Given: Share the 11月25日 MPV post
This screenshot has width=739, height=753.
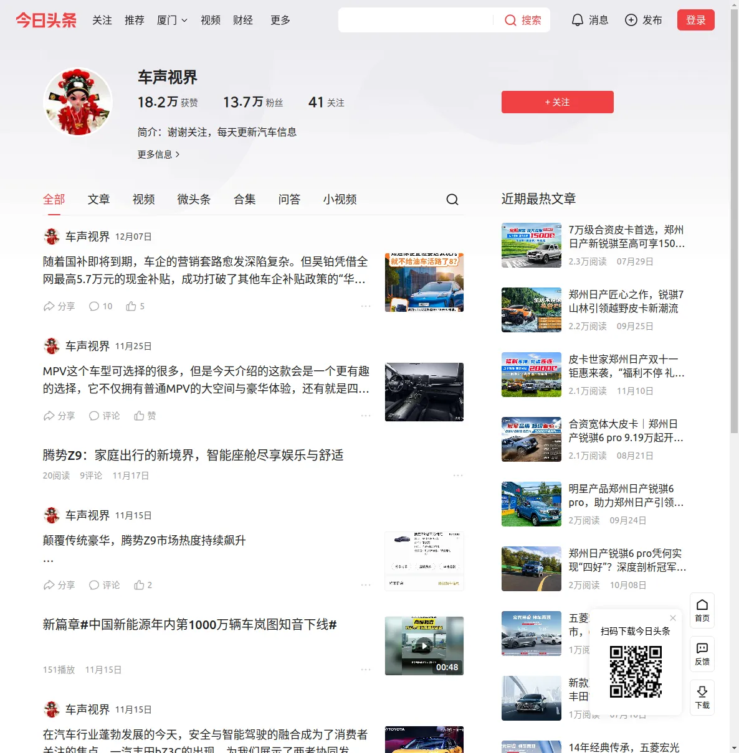Looking at the screenshot, I should pyautogui.click(x=59, y=416).
